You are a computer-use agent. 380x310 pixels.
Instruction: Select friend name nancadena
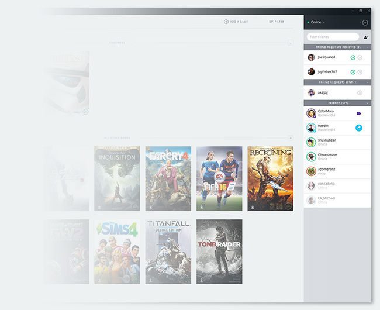point(326,184)
